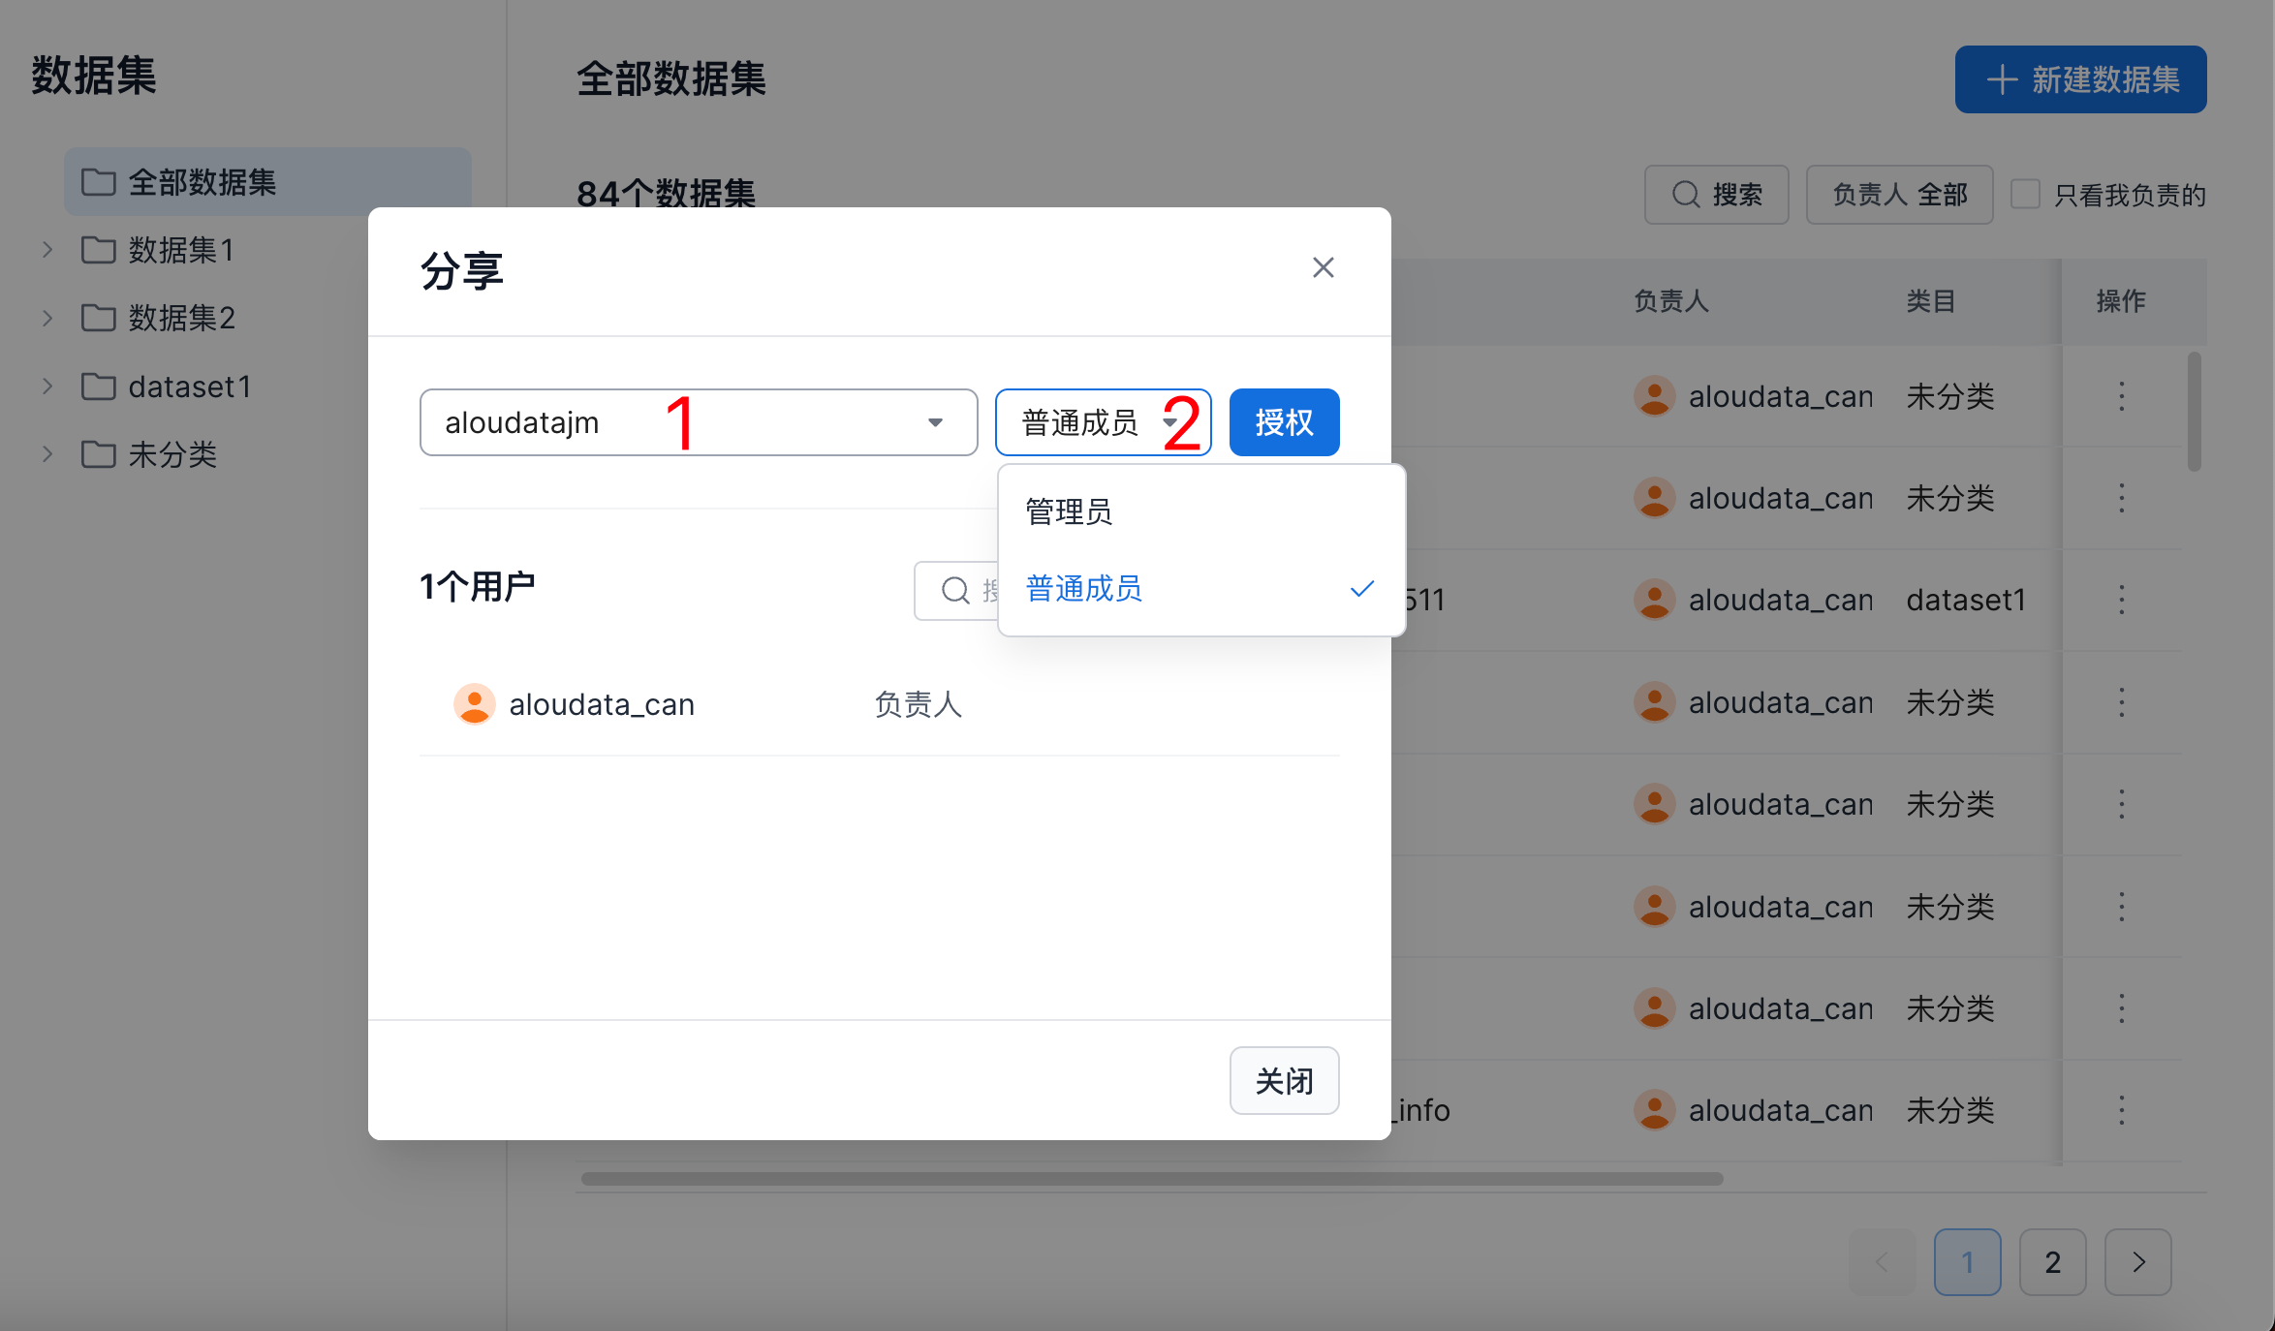Click aloudata_can avatar in share dialog
The width and height of the screenshot is (2275, 1331).
[x=474, y=704]
